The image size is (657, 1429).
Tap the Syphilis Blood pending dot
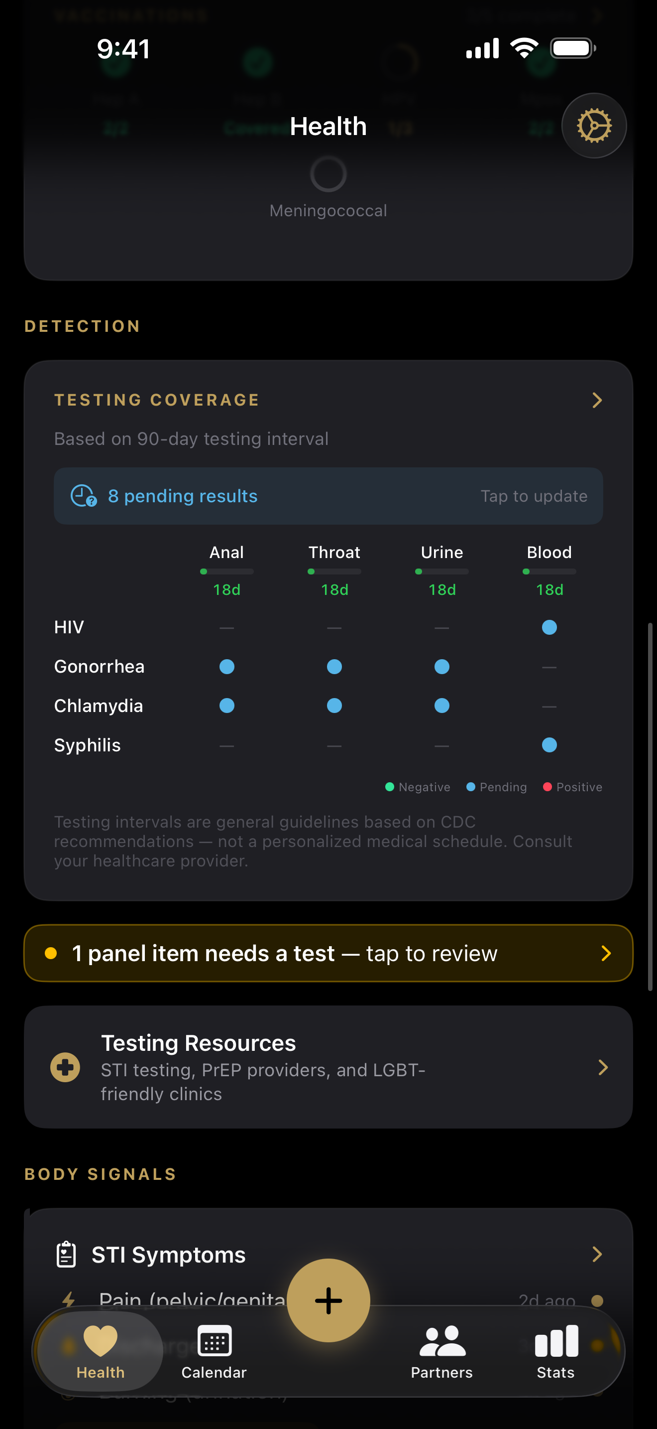coord(549,745)
